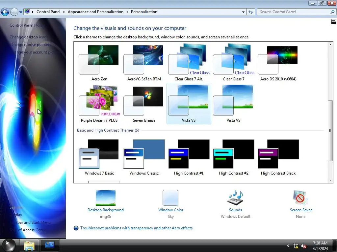
Task: Click the Control Panel breadcrumb
Action: [48, 12]
